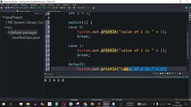The height and width of the screenshot is (107, 191).
Task: Click Clear Console eraser icon
Action: 161,73
